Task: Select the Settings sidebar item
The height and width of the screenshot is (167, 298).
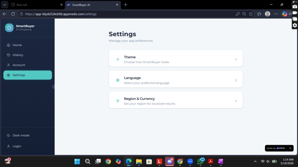Action: [28, 75]
